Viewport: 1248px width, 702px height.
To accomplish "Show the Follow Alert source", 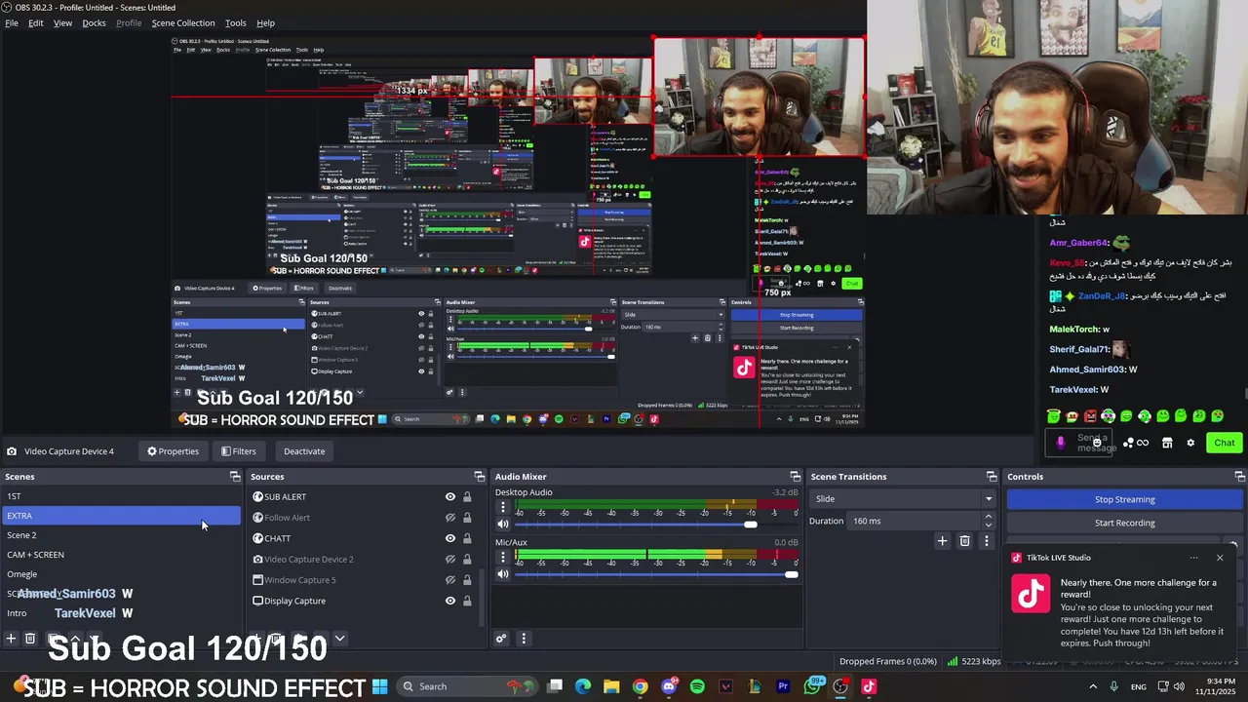I will pos(450,518).
